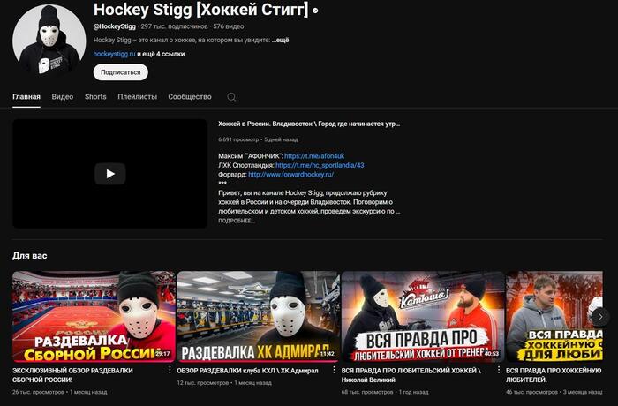Expand the video description with ПОДРОБНЕЕ
Viewport: 618px width, 406px height.
[237, 221]
